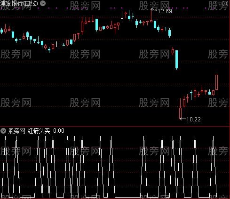230x199 pixels.
Task: Click the 10.22 low price label
Action: [194, 119]
